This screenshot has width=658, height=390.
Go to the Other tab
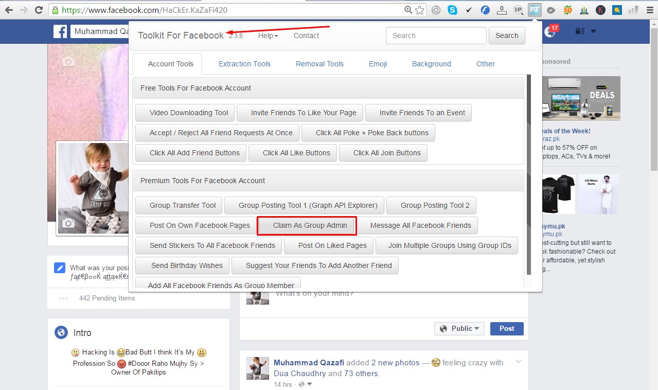point(486,64)
